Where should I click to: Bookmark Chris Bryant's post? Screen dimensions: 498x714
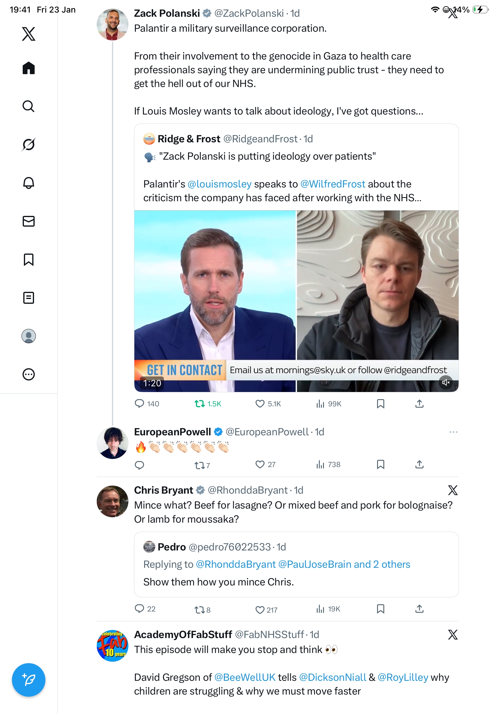pyautogui.click(x=380, y=608)
